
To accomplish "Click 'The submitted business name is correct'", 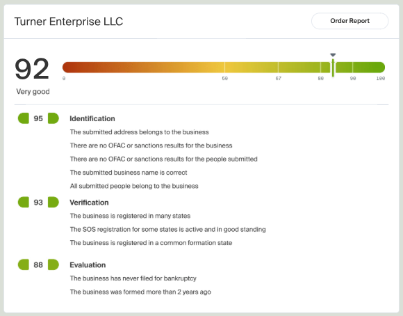I will point(129,173).
